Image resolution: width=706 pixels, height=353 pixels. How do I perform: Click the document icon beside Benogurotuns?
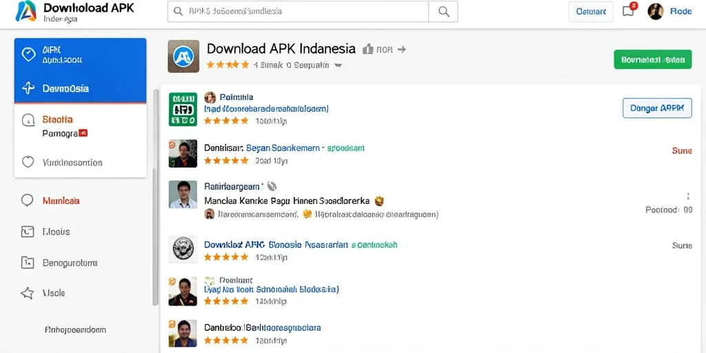click(x=28, y=263)
